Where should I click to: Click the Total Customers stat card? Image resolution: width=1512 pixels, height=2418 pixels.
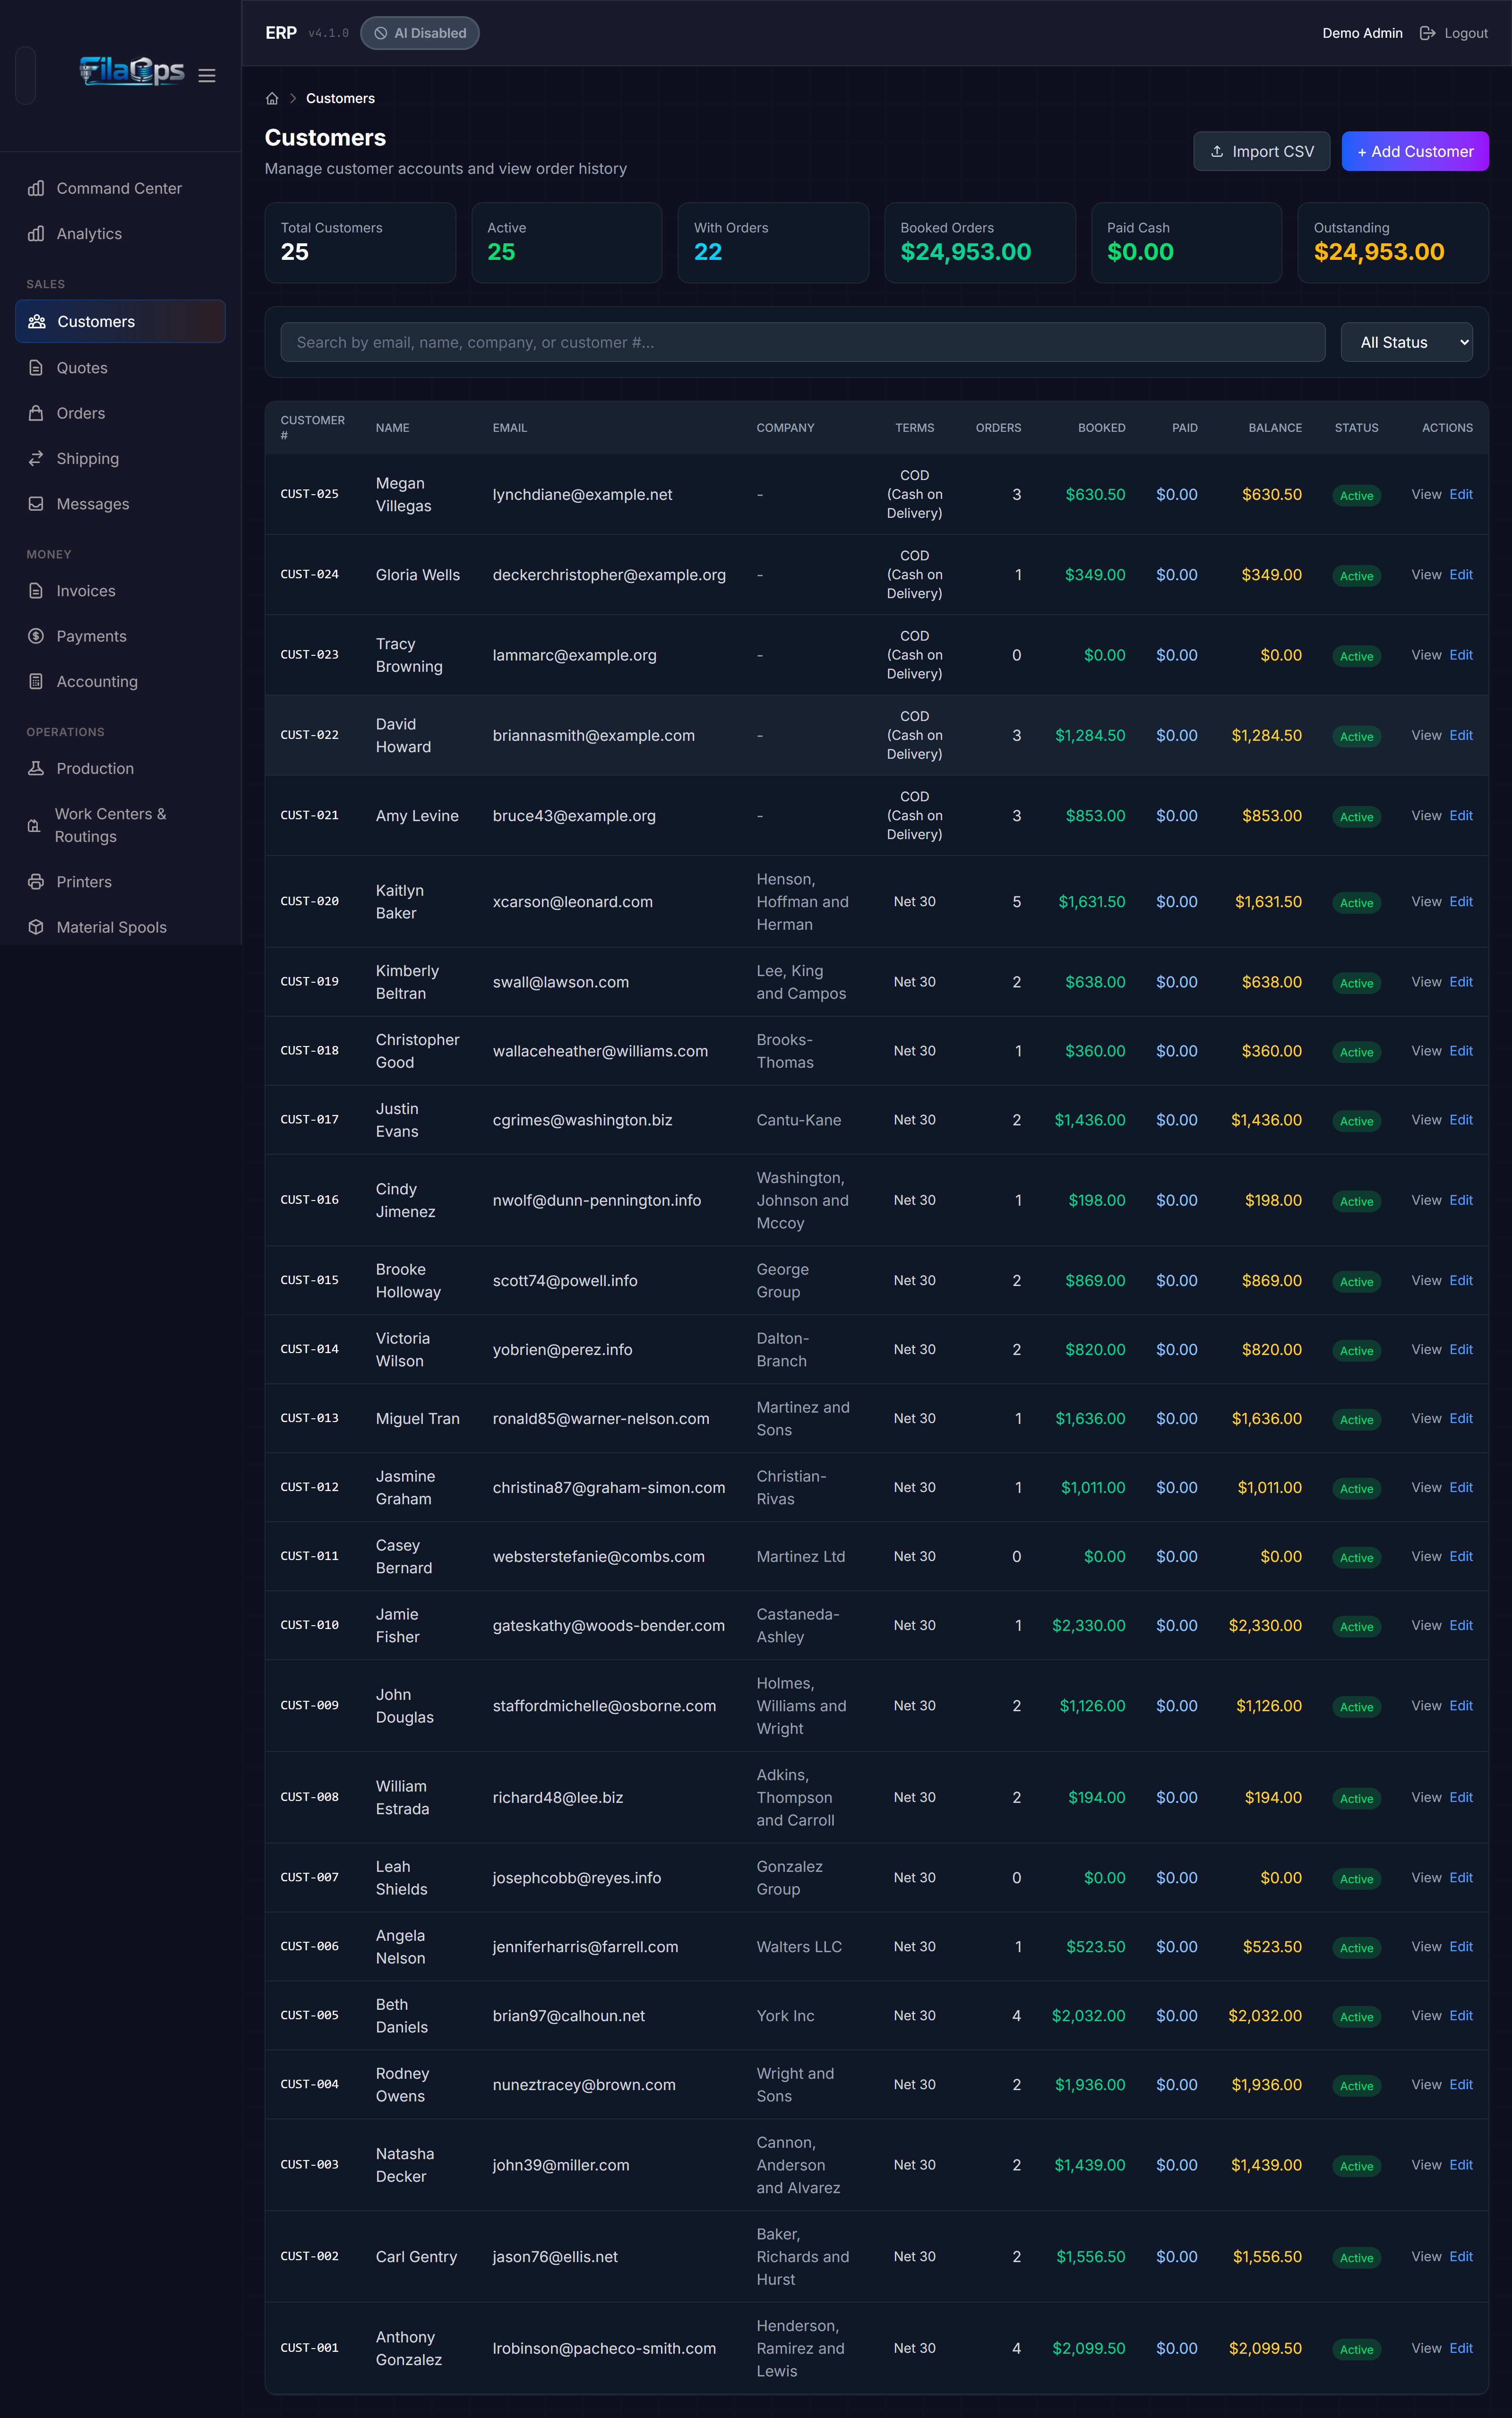pos(360,243)
